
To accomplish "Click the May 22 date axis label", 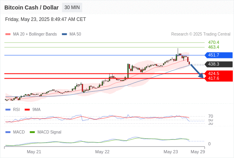I will (102, 152).
